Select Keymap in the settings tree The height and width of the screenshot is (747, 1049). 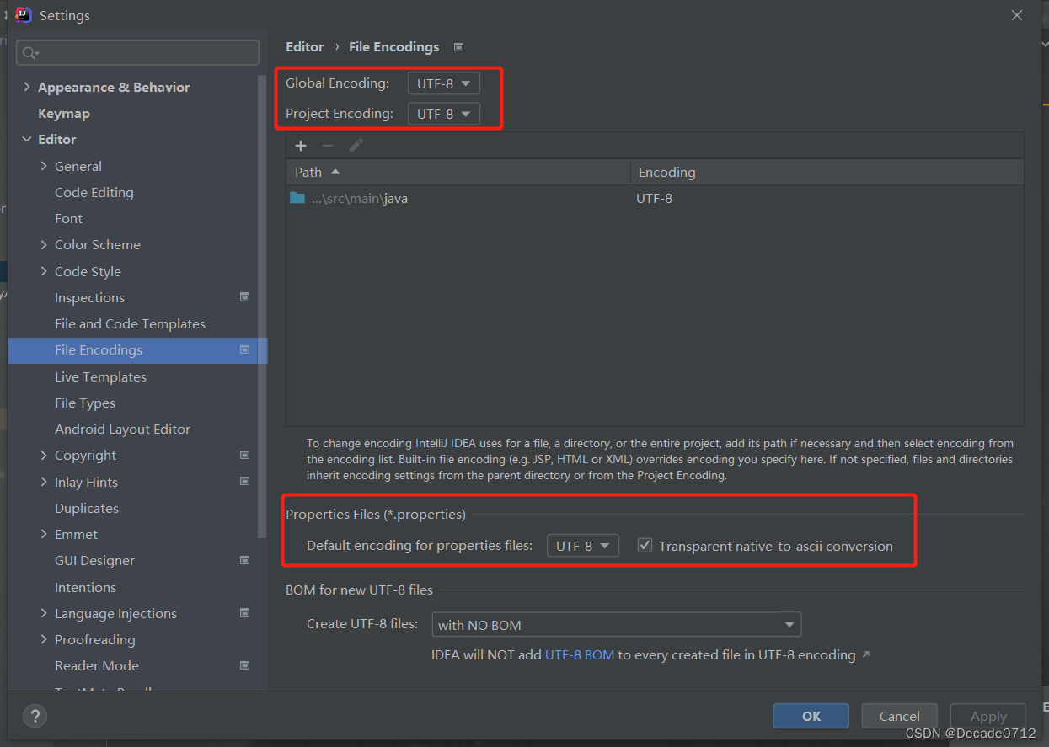click(64, 113)
